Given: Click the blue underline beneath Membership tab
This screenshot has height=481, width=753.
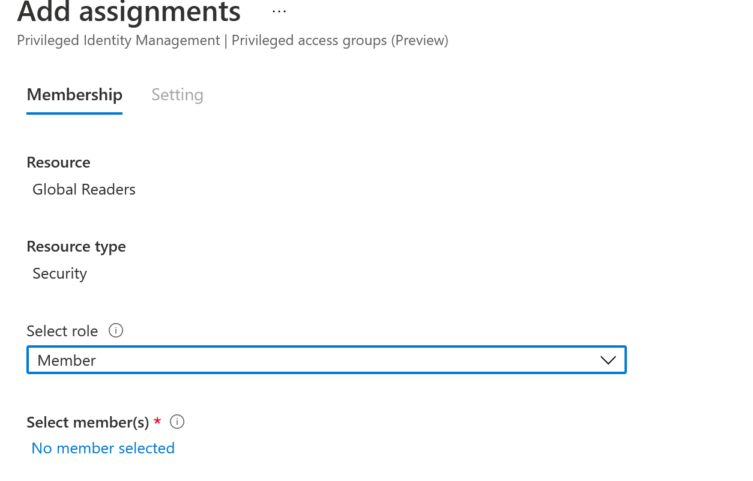Looking at the screenshot, I should [x=74, y=113].
